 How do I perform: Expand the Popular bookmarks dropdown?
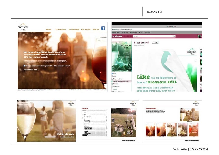[148, 32]
